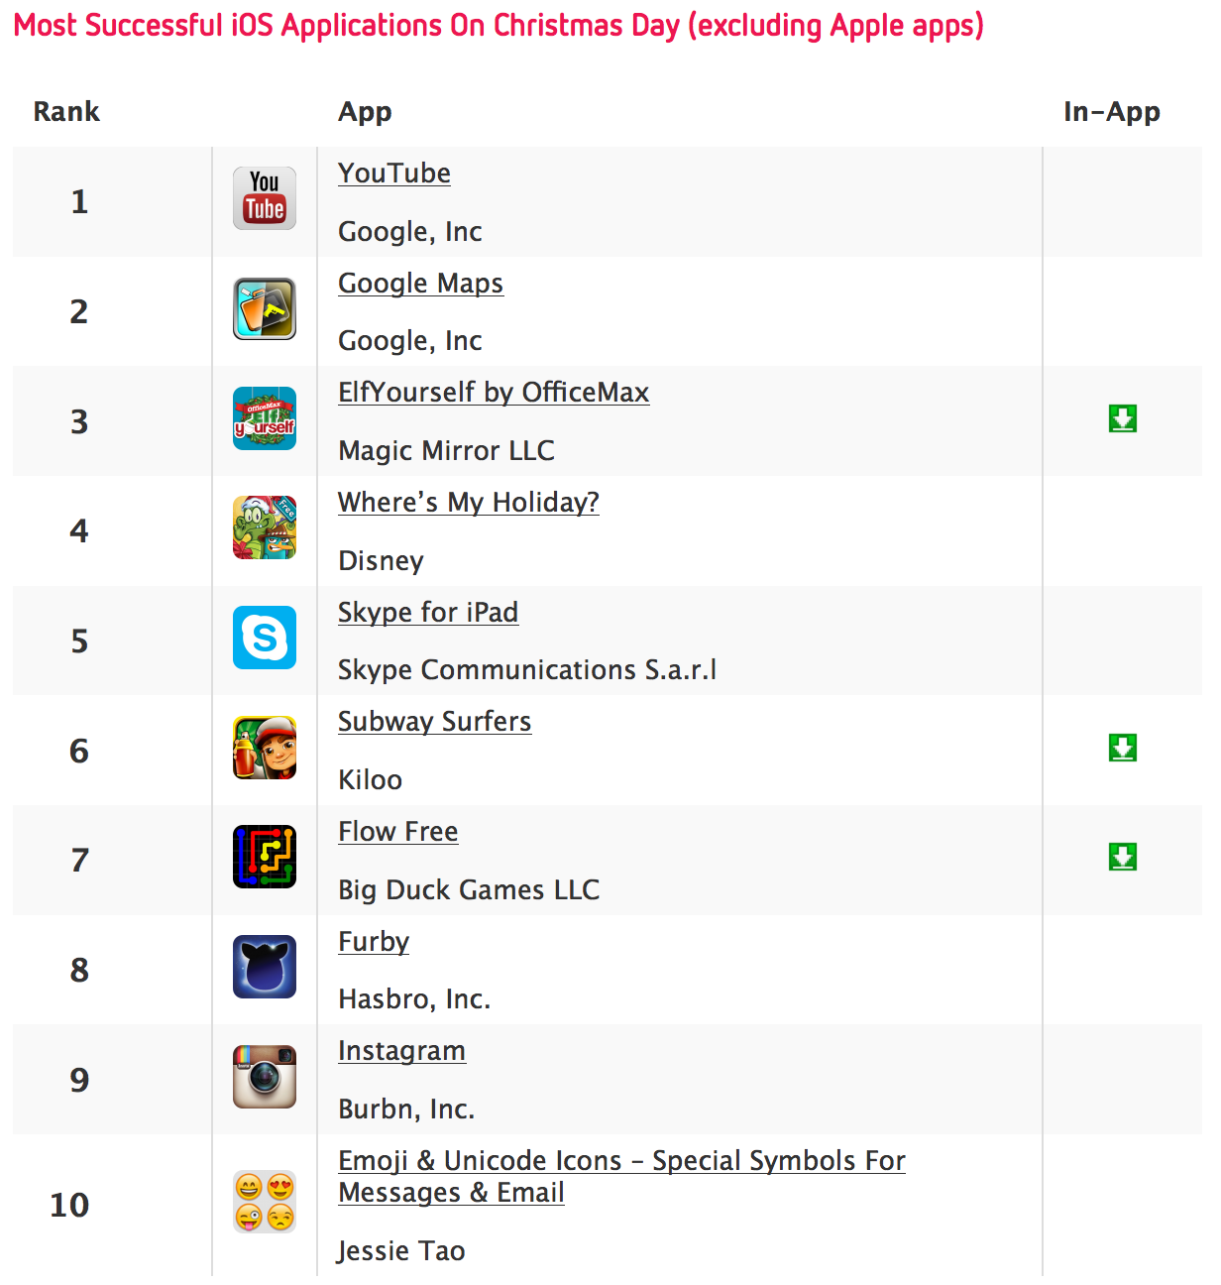Open the Google Maps link
The image size is (1221, 1285).
420,284
